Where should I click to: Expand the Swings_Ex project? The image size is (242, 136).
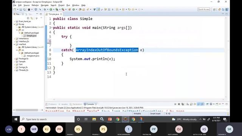(x=14, y=67)
